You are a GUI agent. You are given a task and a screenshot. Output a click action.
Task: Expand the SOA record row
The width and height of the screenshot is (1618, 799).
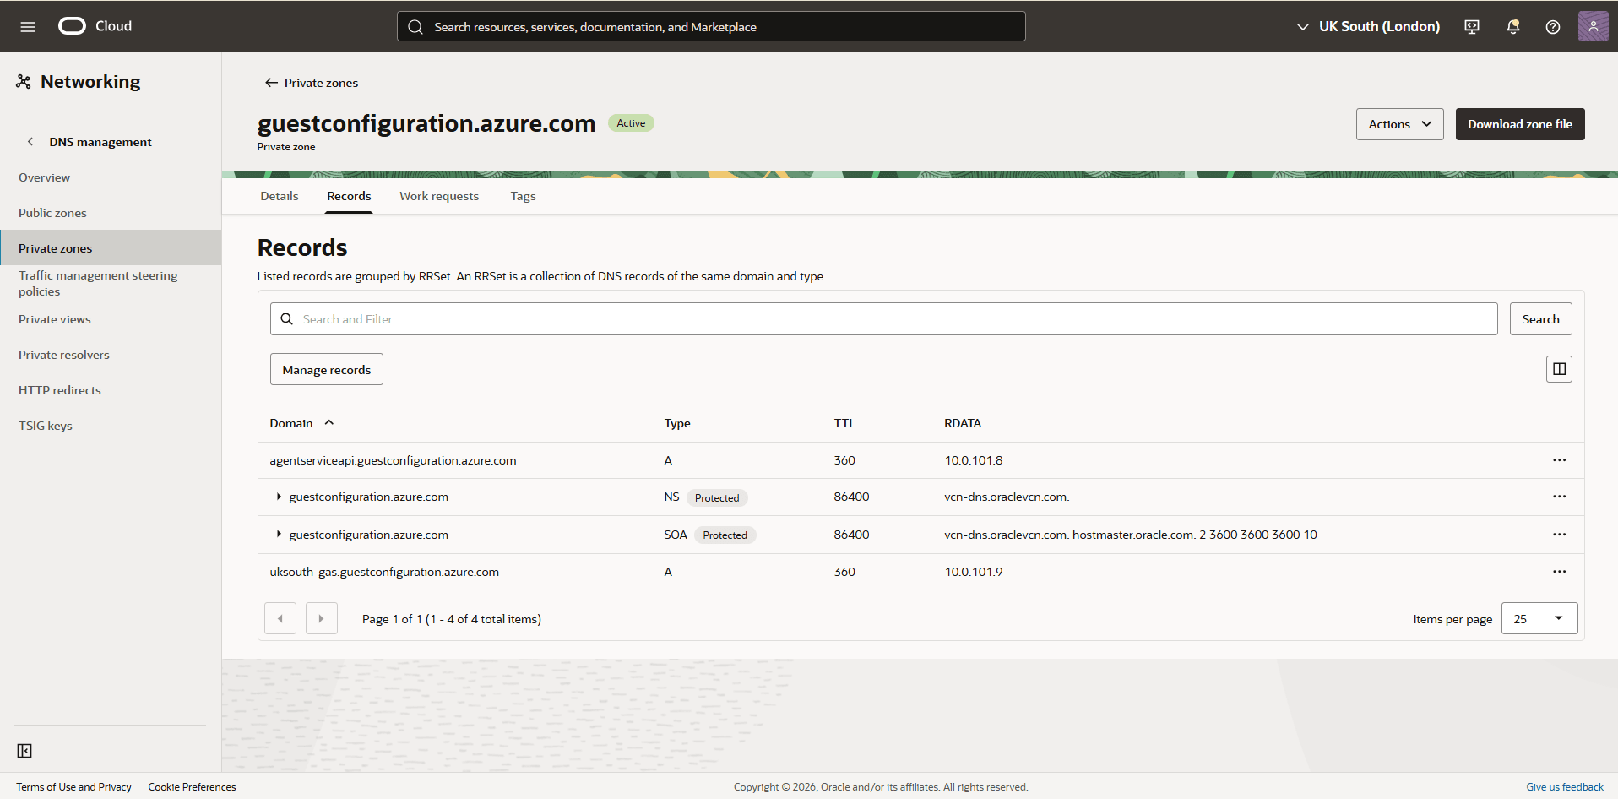pos(279,534)
